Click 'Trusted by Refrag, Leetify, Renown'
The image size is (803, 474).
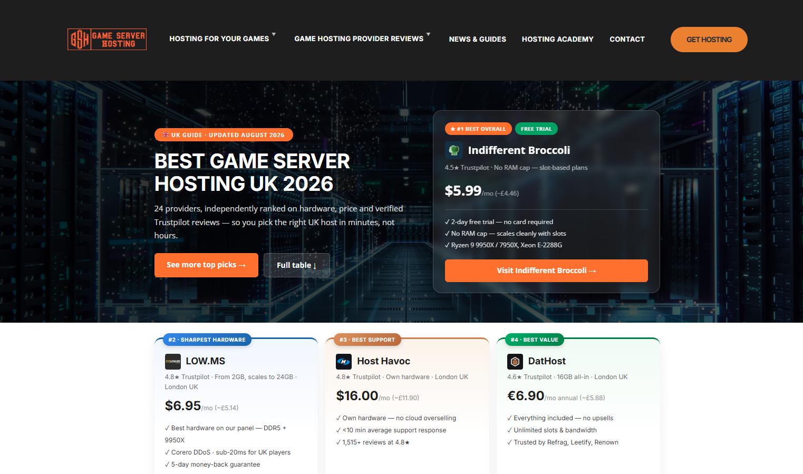pos(563,442)
